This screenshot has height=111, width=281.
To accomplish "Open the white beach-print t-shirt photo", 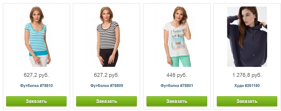I will pos(177,36).
